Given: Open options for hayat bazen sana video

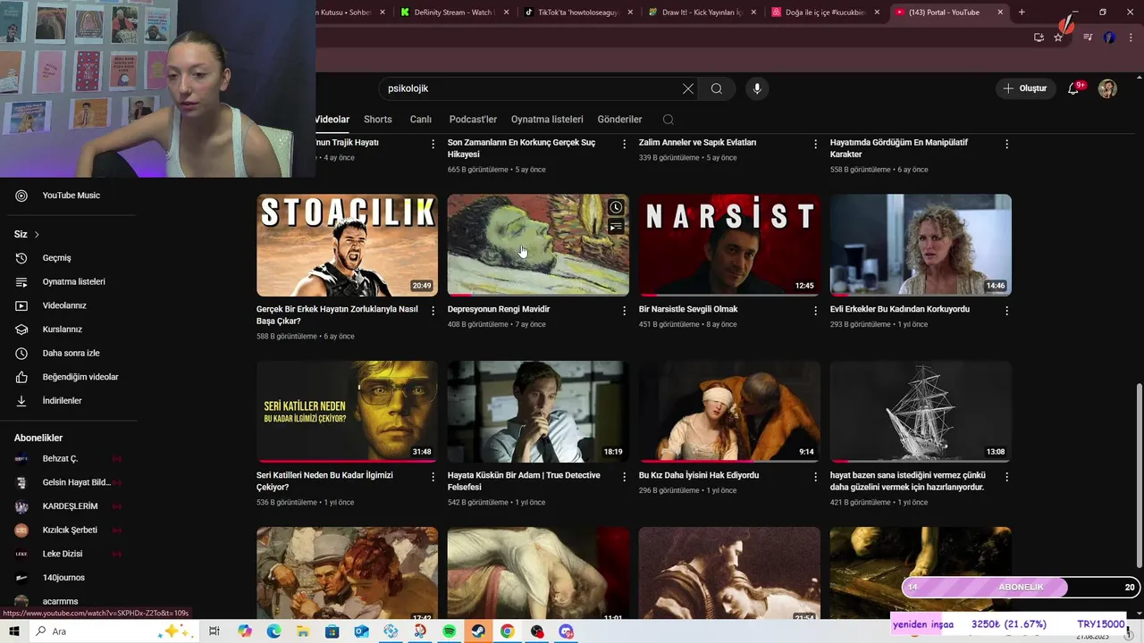Looking at the screenshot, I should tap(1006, 477).
